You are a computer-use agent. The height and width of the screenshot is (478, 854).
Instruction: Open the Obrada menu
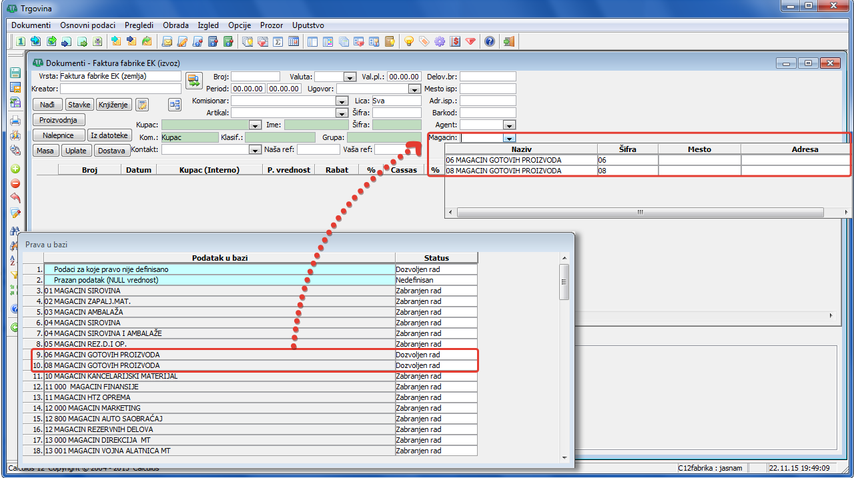pos(176,25)
